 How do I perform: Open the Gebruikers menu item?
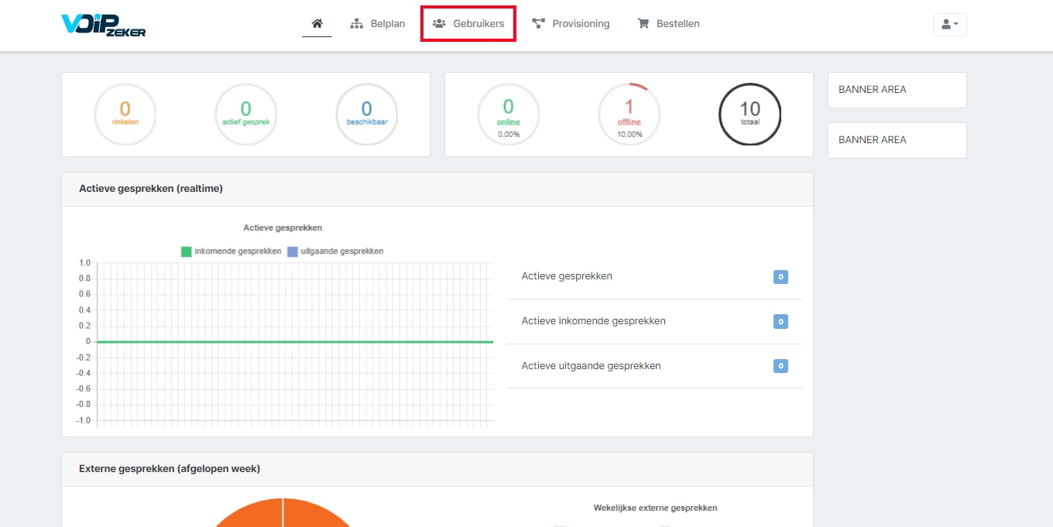pyautogui.click(x=468, y=23)
